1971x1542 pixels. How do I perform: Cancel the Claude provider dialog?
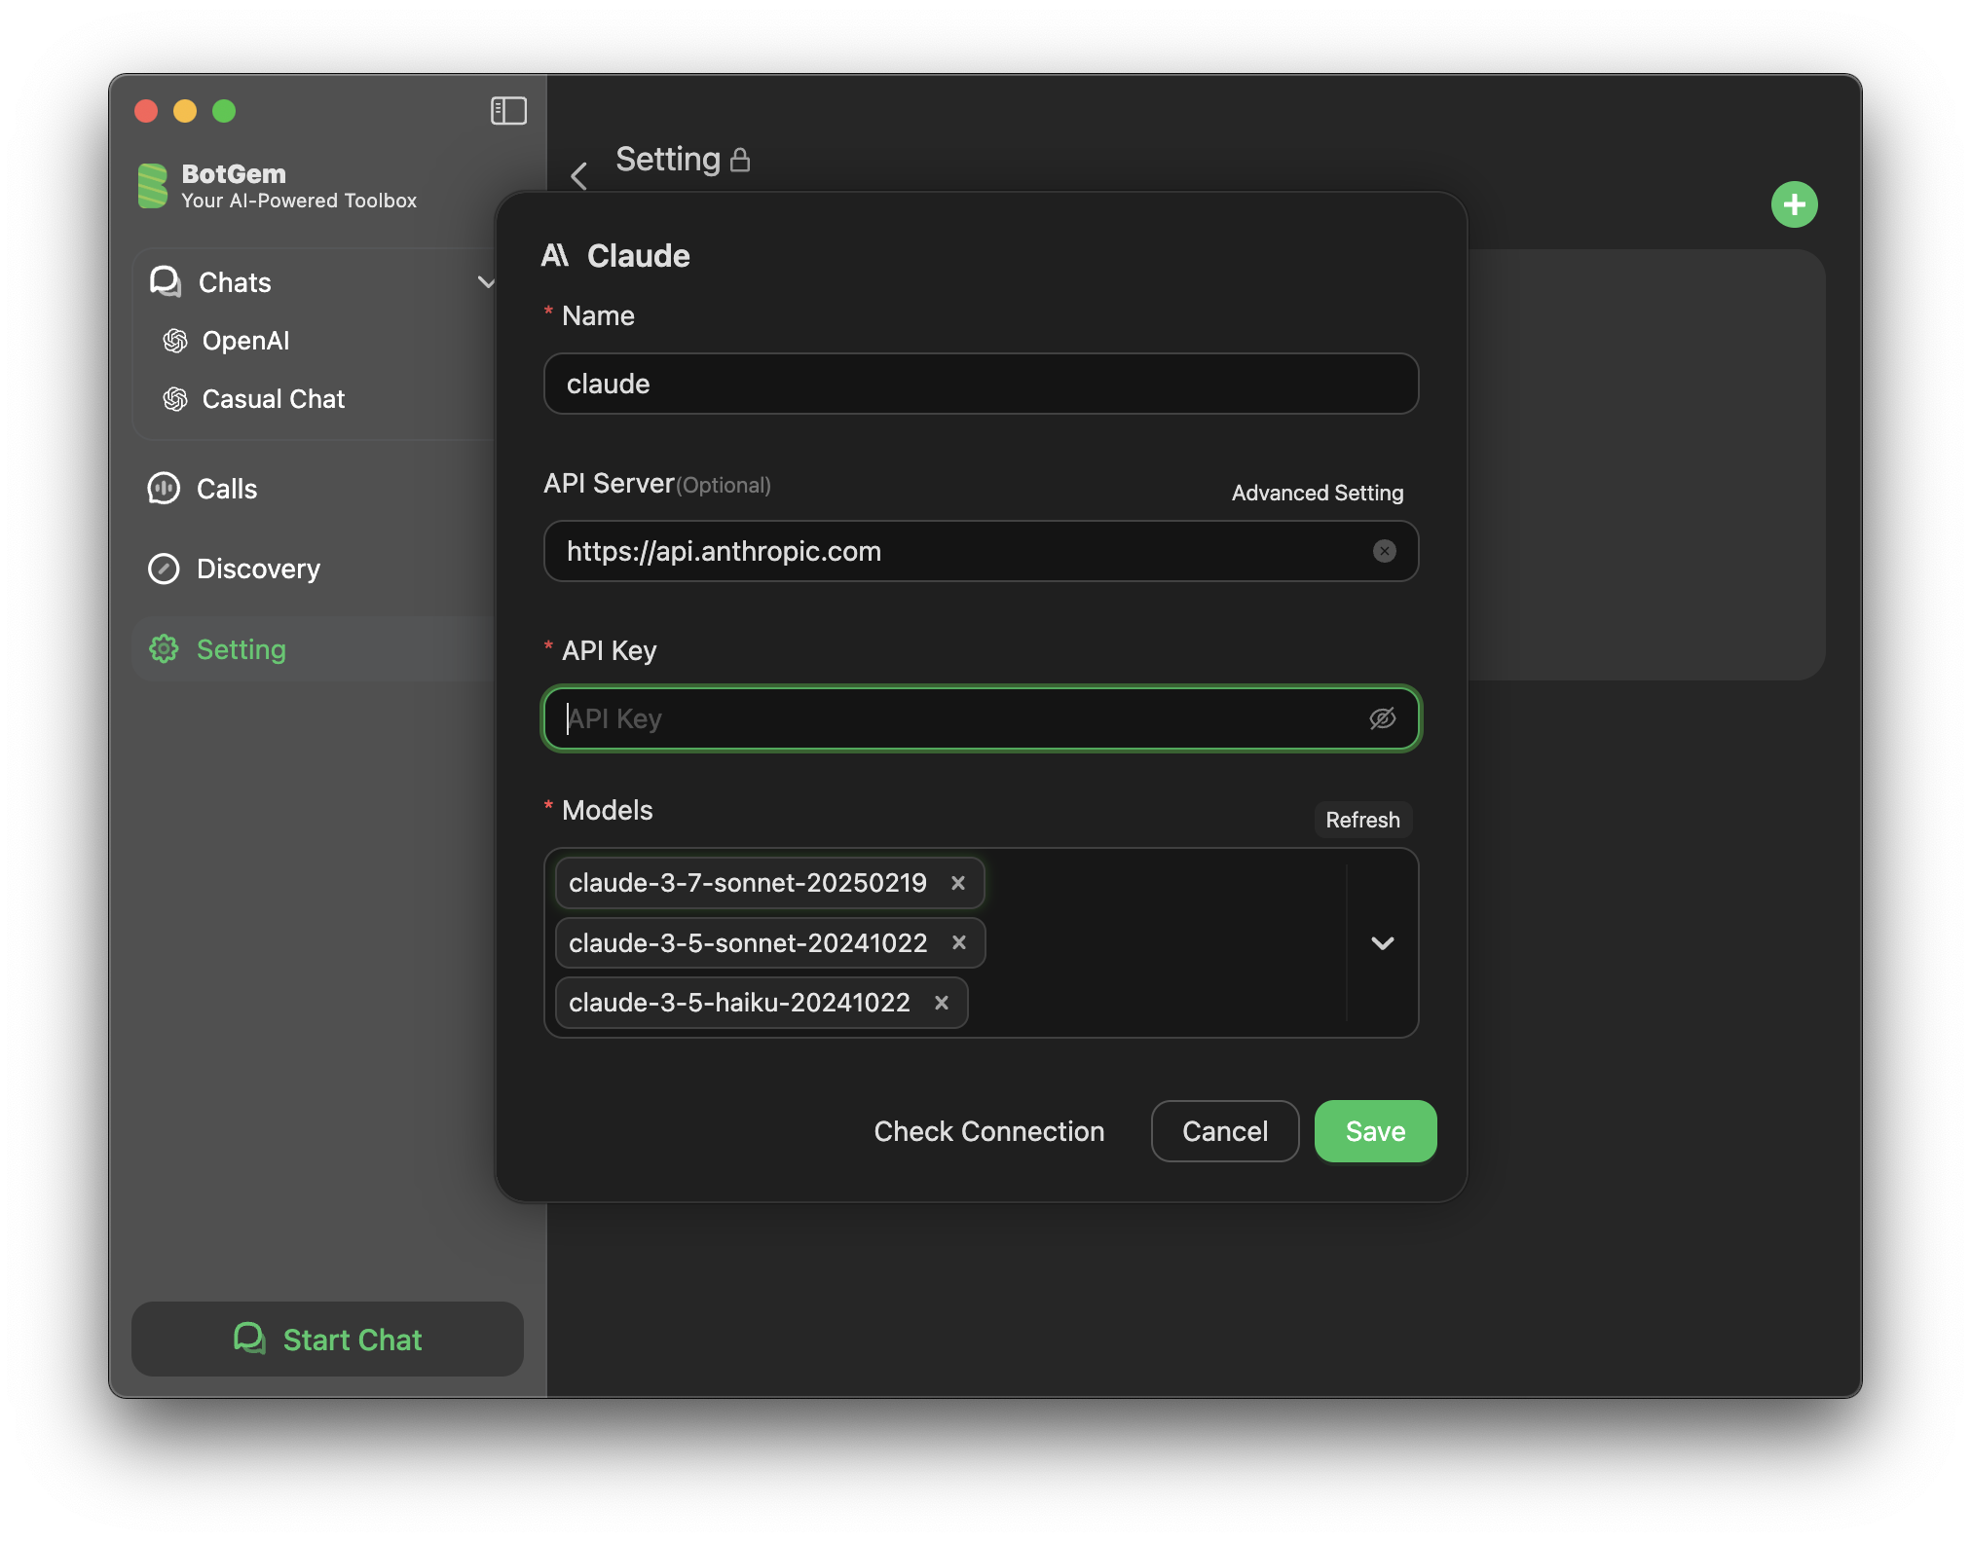[x=1225, y=1131]
